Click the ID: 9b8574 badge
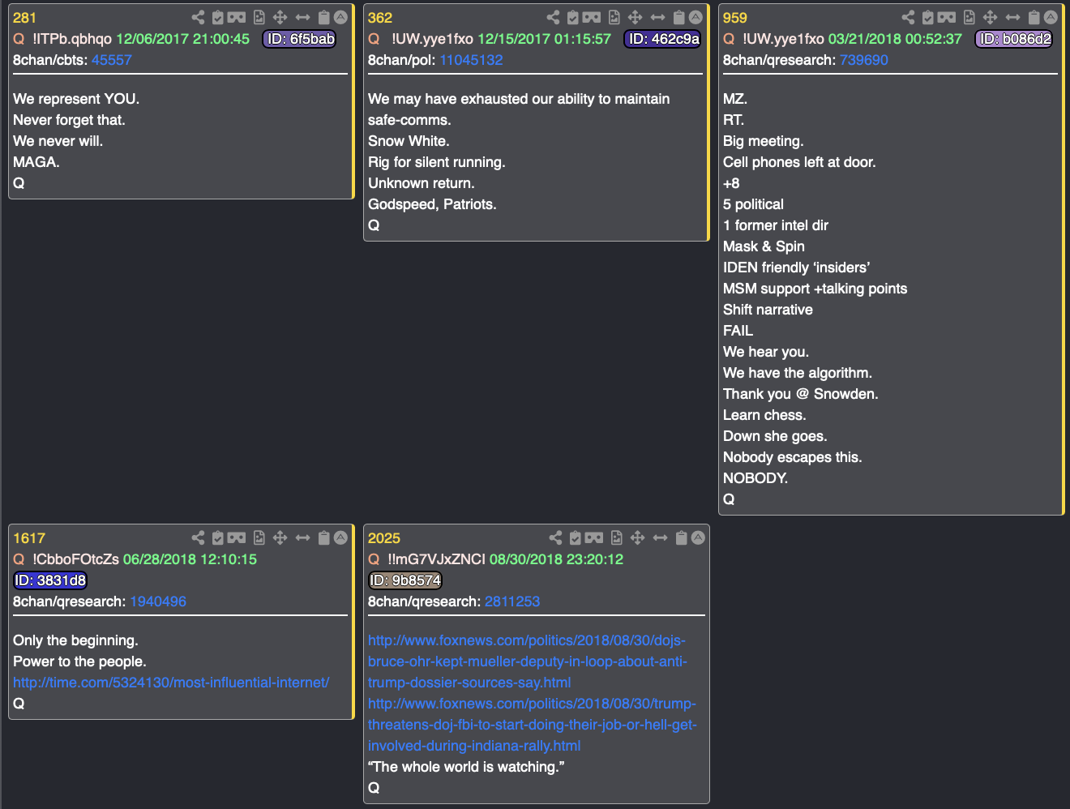This screenshot has height=809, width=1070. click(x=405, y=580)
